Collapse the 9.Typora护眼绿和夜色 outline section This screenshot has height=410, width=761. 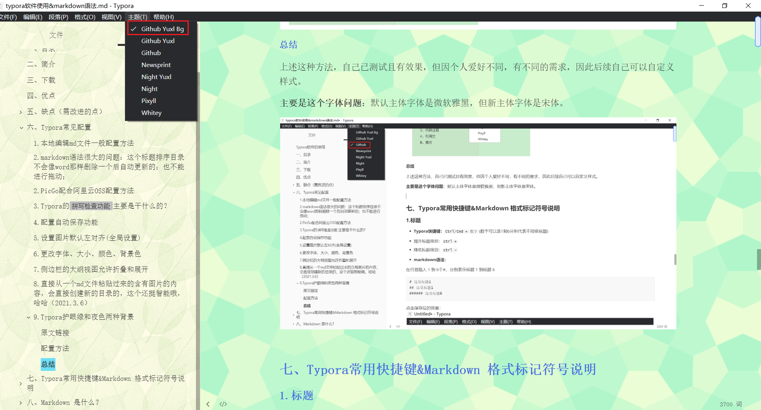(x=28, y=318)
